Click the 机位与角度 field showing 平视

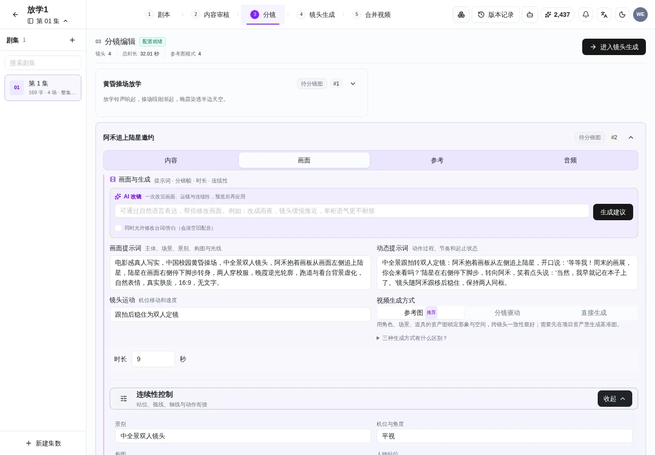[504, 436]
